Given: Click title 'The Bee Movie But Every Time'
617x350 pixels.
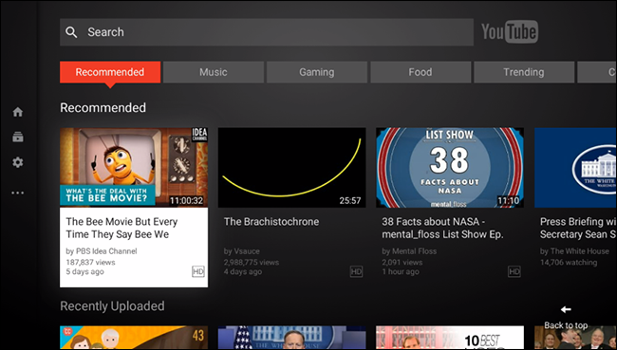Looking at the screenshot, I should coord(122,228).
